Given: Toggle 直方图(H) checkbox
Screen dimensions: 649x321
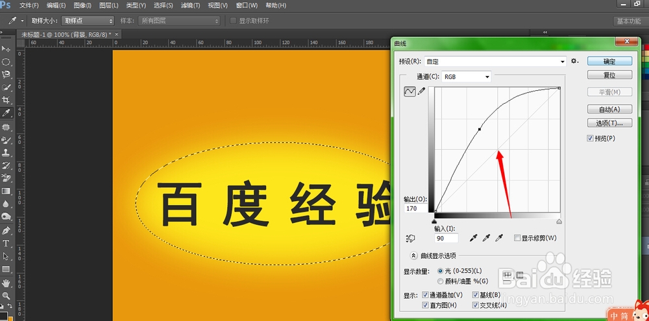Looking at the screenshot, I should (425, 305).
